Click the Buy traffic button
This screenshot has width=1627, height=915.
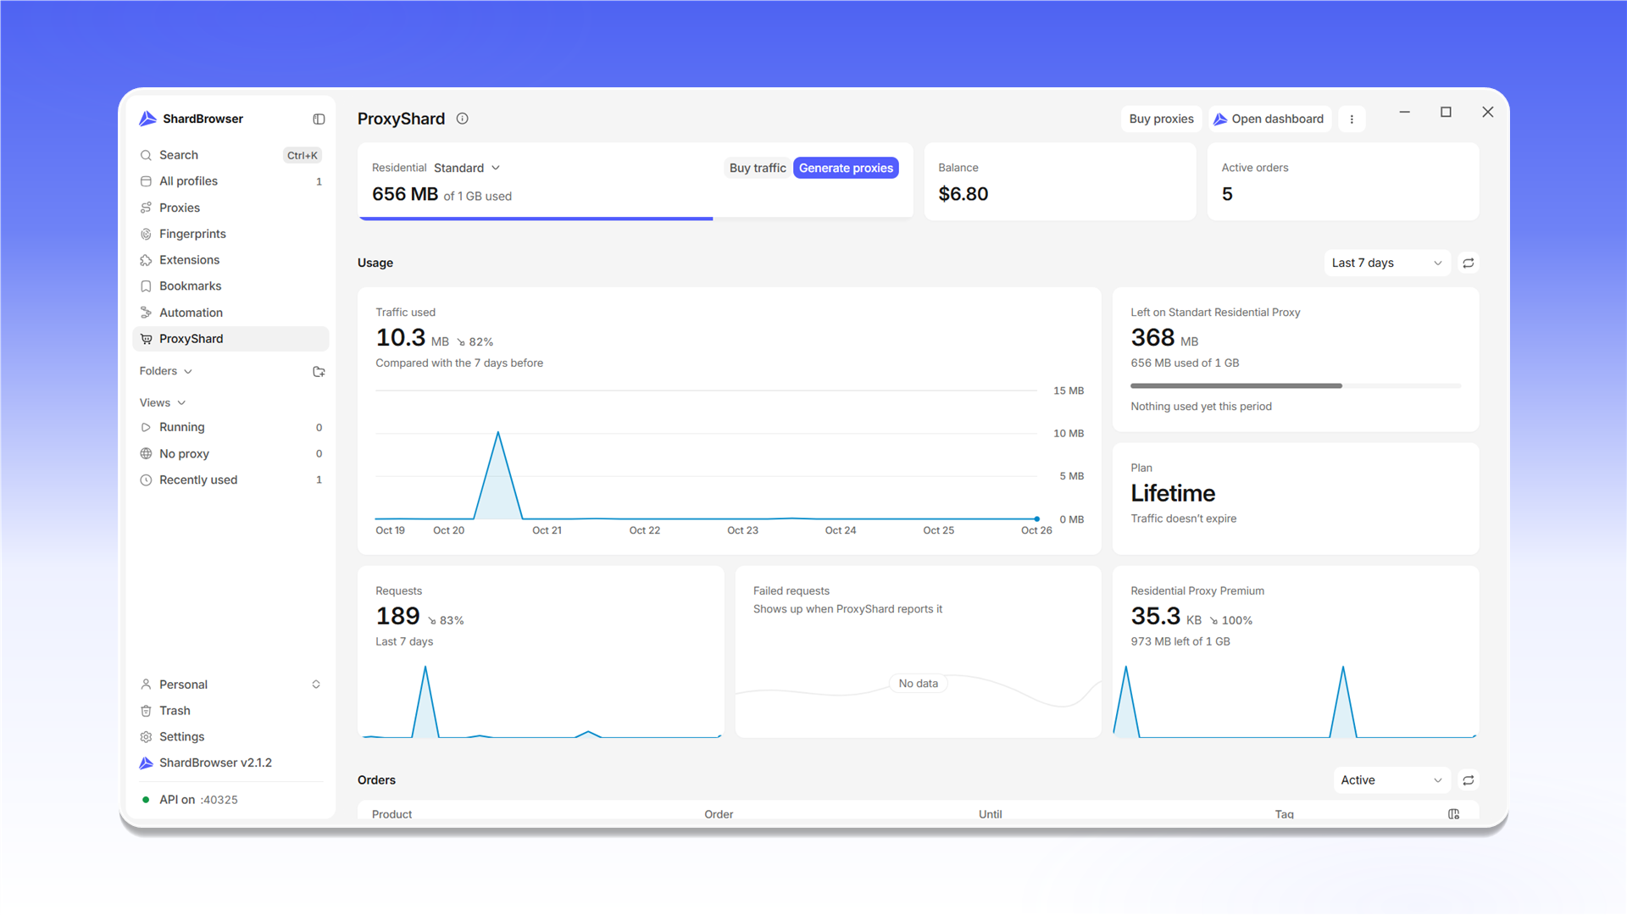coord(758,168)
